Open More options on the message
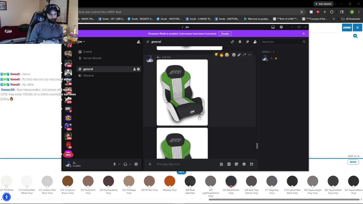Viewport: 363px width, 204px height. click(250, 55)
